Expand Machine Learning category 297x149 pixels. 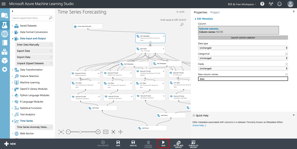tap(13, 82)
